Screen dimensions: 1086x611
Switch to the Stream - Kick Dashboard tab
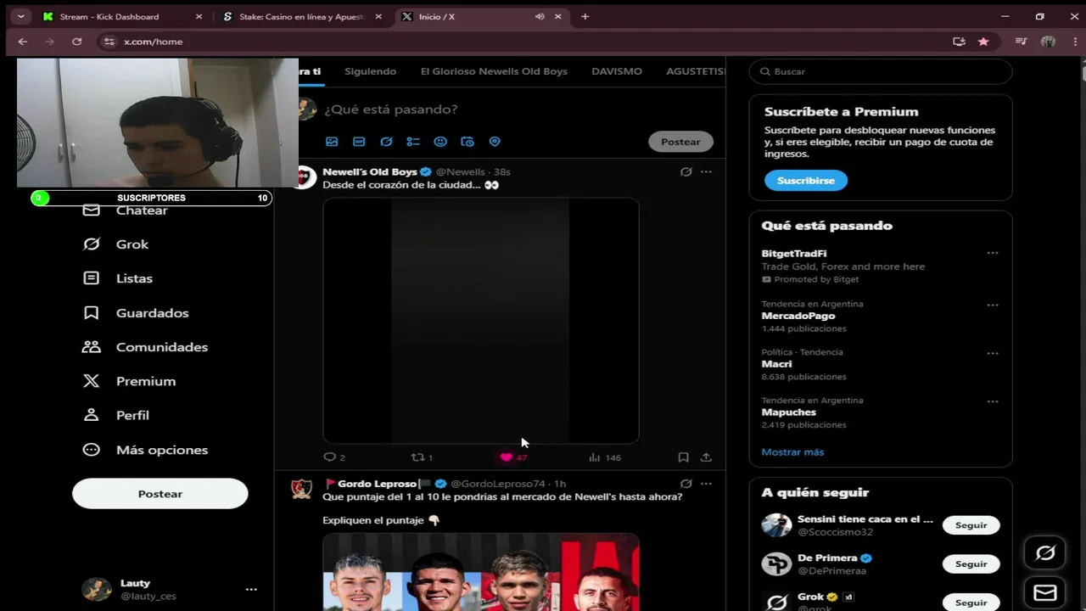pyautogui.click(x=122, y=16)
